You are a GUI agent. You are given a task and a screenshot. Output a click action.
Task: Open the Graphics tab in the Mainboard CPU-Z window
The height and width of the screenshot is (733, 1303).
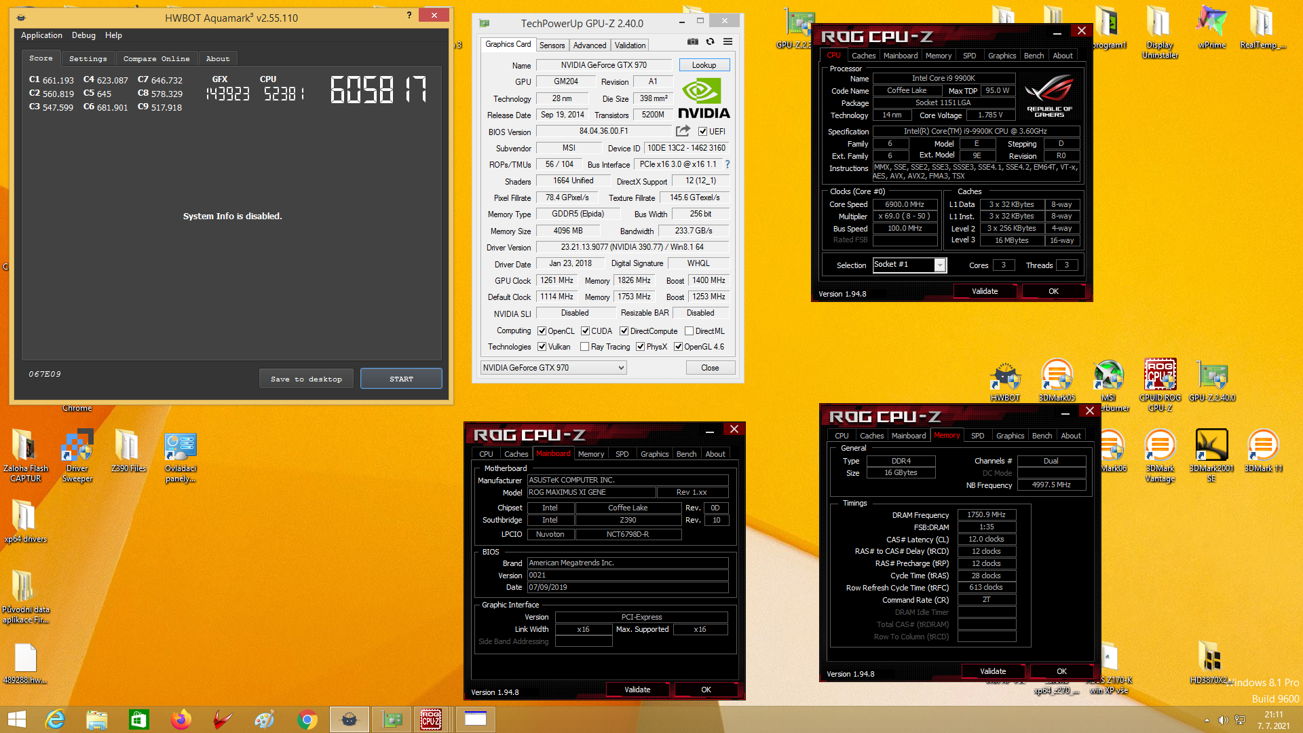(x=654, y=454)
